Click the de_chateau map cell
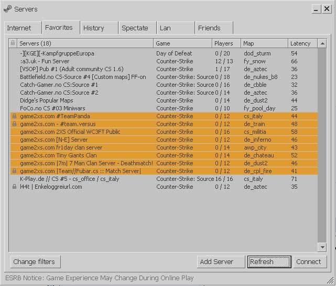 pos(259,155)
